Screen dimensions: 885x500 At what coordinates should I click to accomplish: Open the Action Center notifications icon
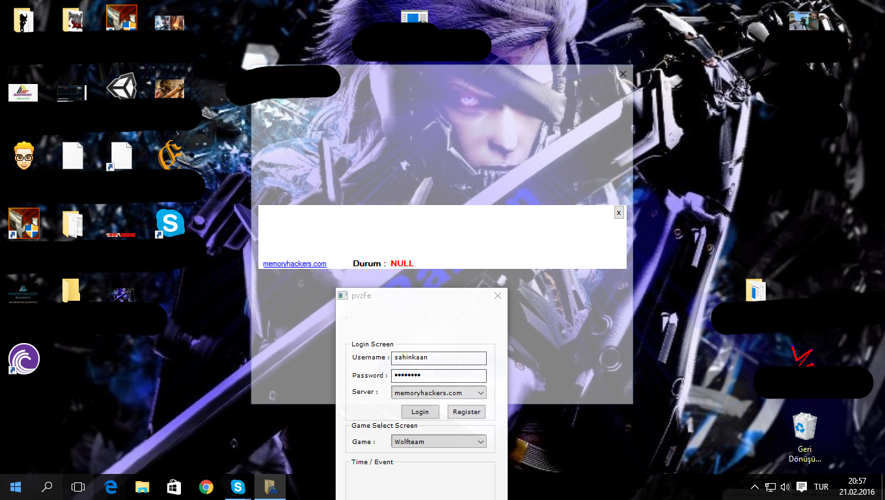(802, 487)
